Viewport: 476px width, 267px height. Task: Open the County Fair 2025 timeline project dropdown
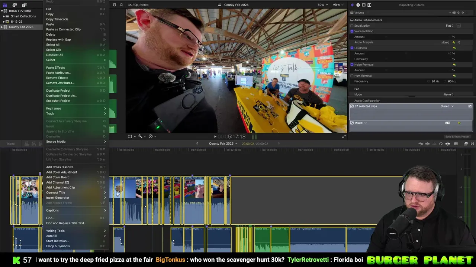(x=223, y=144)
